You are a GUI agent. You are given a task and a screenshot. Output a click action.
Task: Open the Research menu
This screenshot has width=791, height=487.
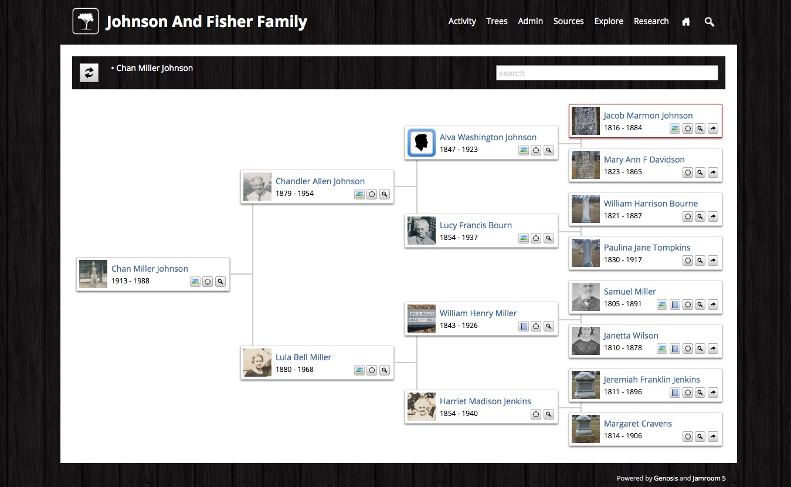(x=651, y=21)
